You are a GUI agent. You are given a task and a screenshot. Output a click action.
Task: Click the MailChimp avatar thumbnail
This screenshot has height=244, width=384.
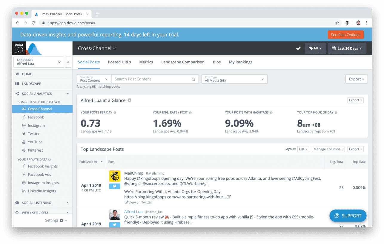115,176
